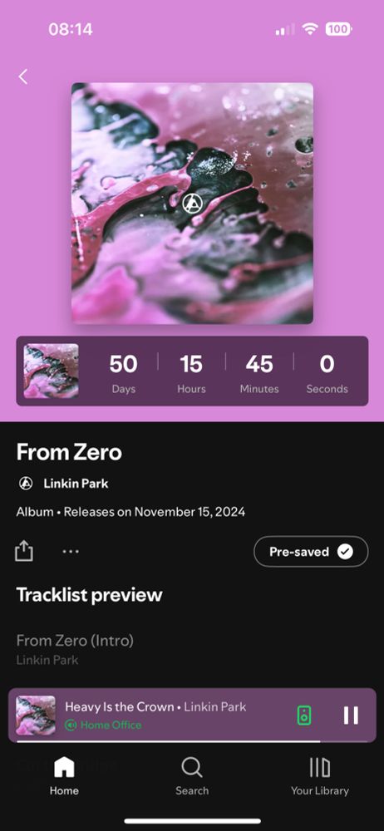Open the Search tab
This screenshot has width=384, height=831.
coord(191,776)
